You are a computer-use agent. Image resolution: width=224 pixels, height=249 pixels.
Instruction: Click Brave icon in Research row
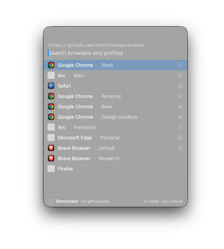[x=51, y=158]
